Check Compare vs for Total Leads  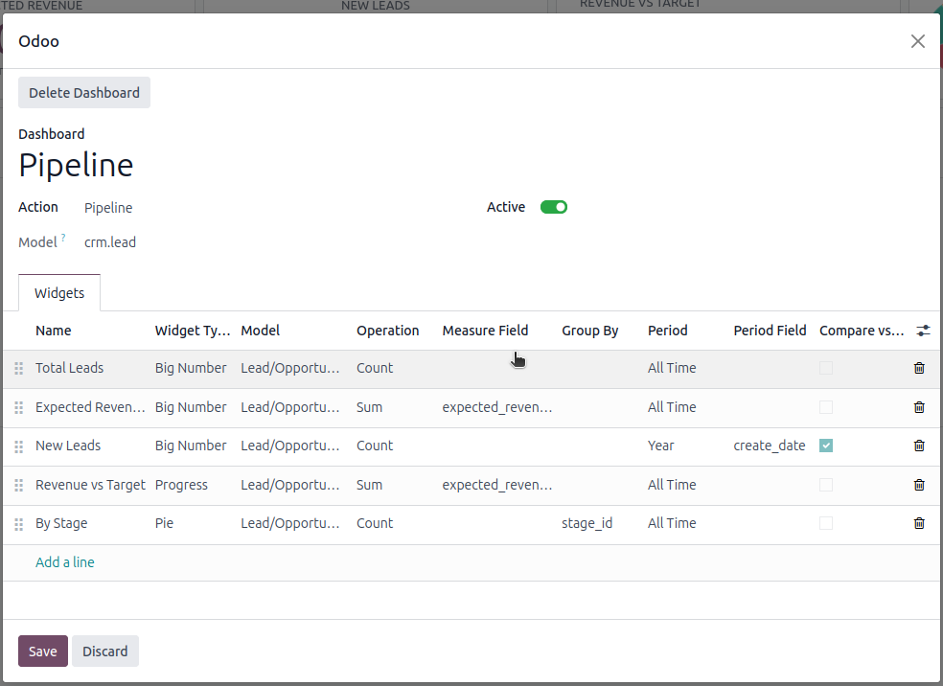pyautogui.click(x=826, y=368)
